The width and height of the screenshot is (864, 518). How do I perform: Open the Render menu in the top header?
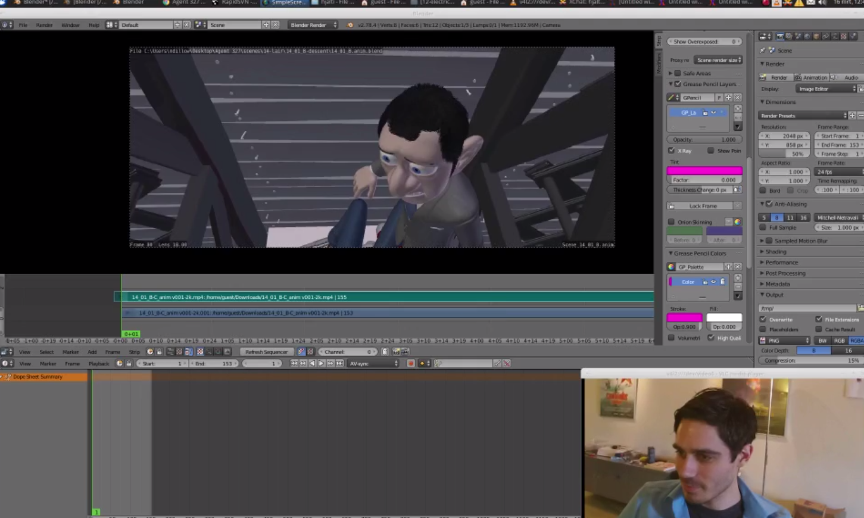(44, 25)
